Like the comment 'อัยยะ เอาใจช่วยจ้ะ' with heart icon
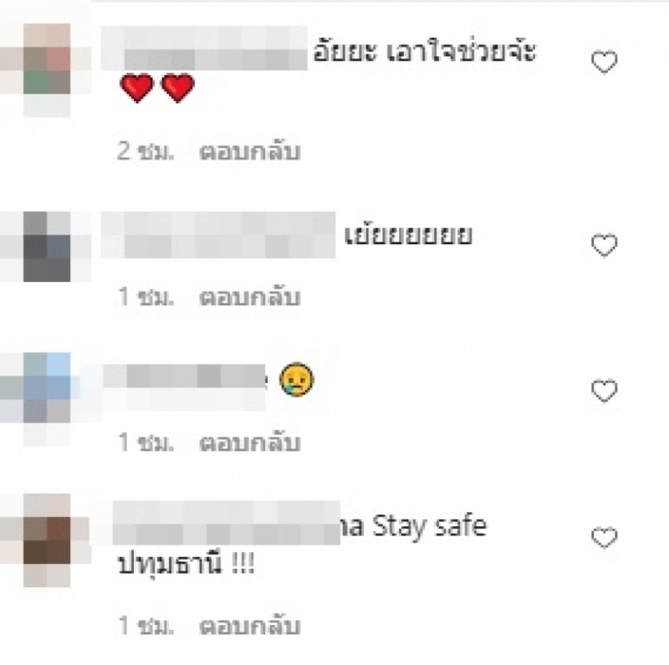Screen dimensions: 669x665 coord(604,62)
